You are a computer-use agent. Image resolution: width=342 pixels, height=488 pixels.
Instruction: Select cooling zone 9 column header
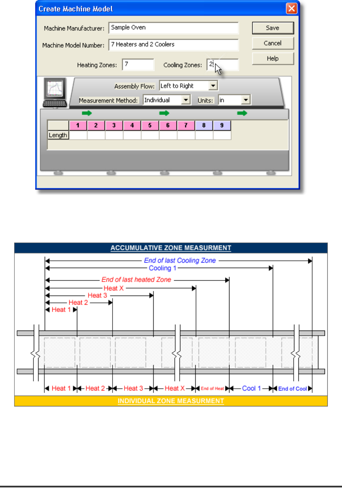pyautogui.click(x=222, y=125)
